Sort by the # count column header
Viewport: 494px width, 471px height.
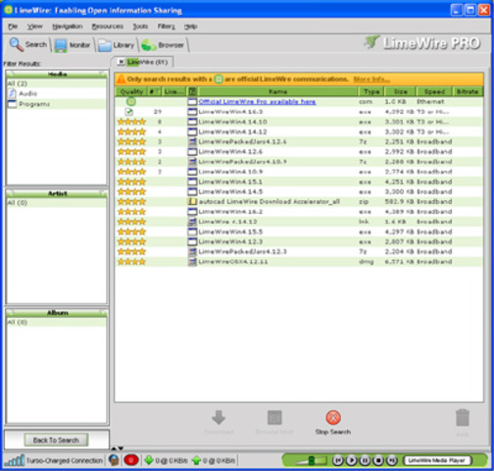click(x=155, y=91)
